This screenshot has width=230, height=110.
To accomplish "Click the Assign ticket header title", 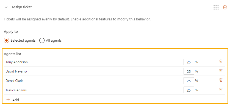I will [x=21, y=7].
